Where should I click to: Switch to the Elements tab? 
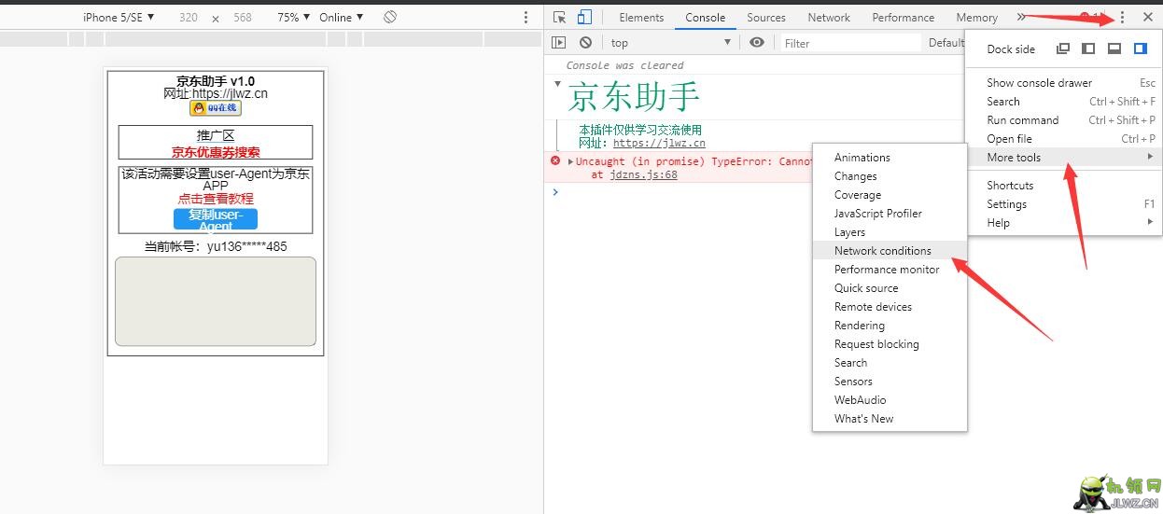coord(641,17)
